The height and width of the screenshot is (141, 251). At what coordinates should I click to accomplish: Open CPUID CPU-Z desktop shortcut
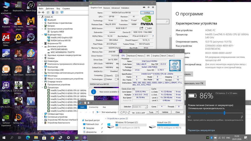pyautogui.click(x=6, y=87)
